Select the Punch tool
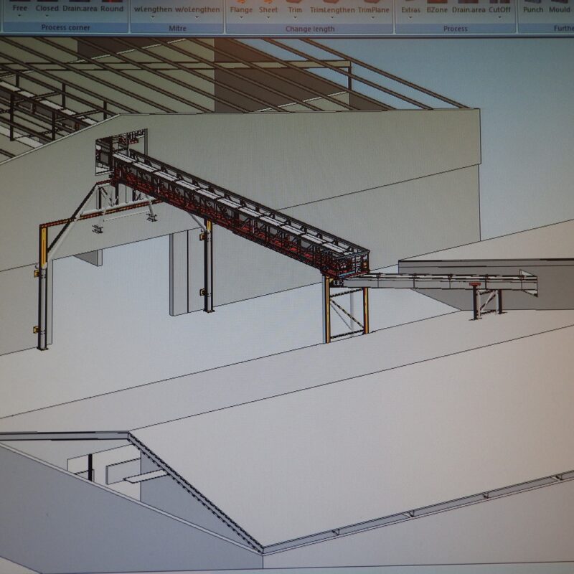This screenshot has height=574, width=574. tap(533, 9)
